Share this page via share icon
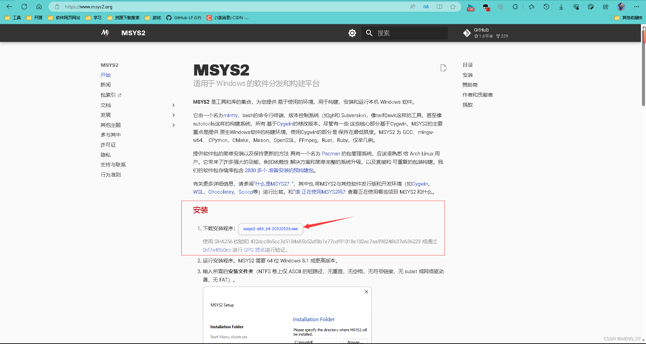 606,7
